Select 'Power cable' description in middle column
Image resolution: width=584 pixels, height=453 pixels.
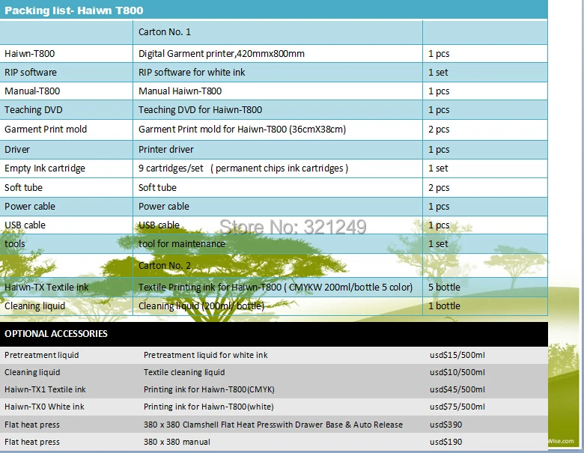tap(164, 207)
